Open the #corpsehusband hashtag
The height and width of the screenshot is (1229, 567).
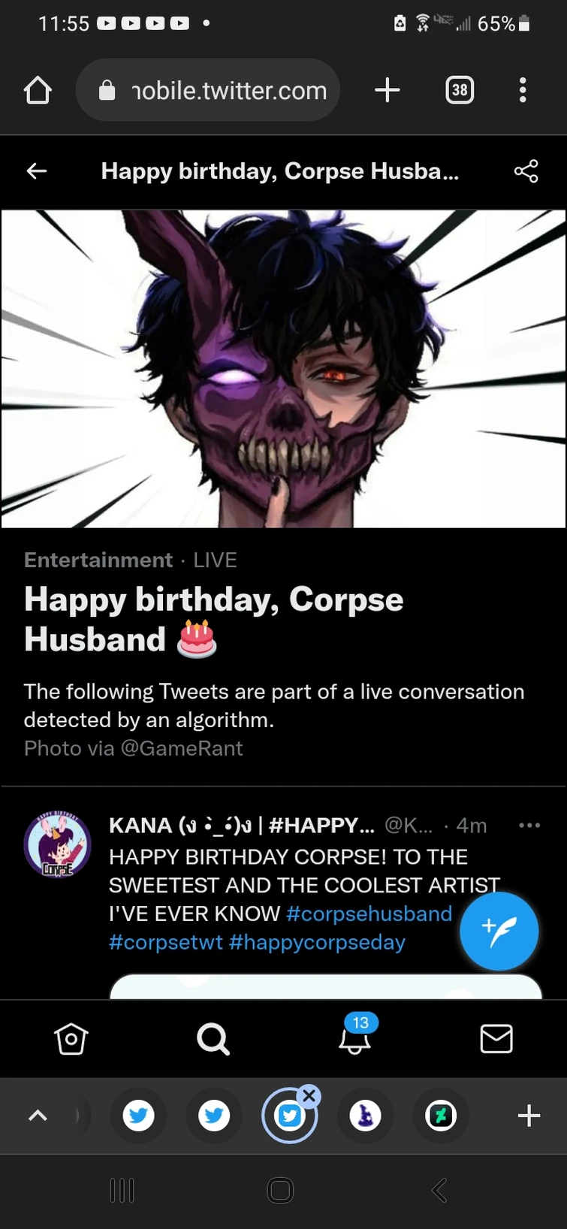click(x=369, y=913)
